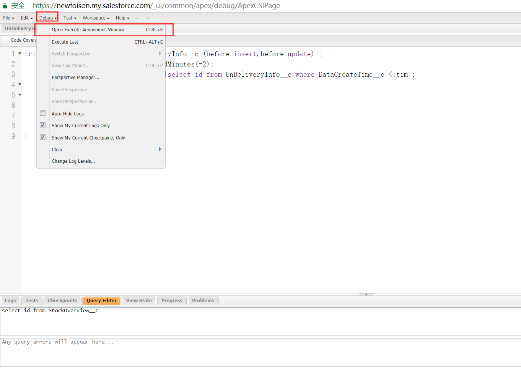The height and width of the screenshot is (368, 521).
Task: Choose View Log Panels… entry
Action: pyautogui.click(x=101, y=66)
